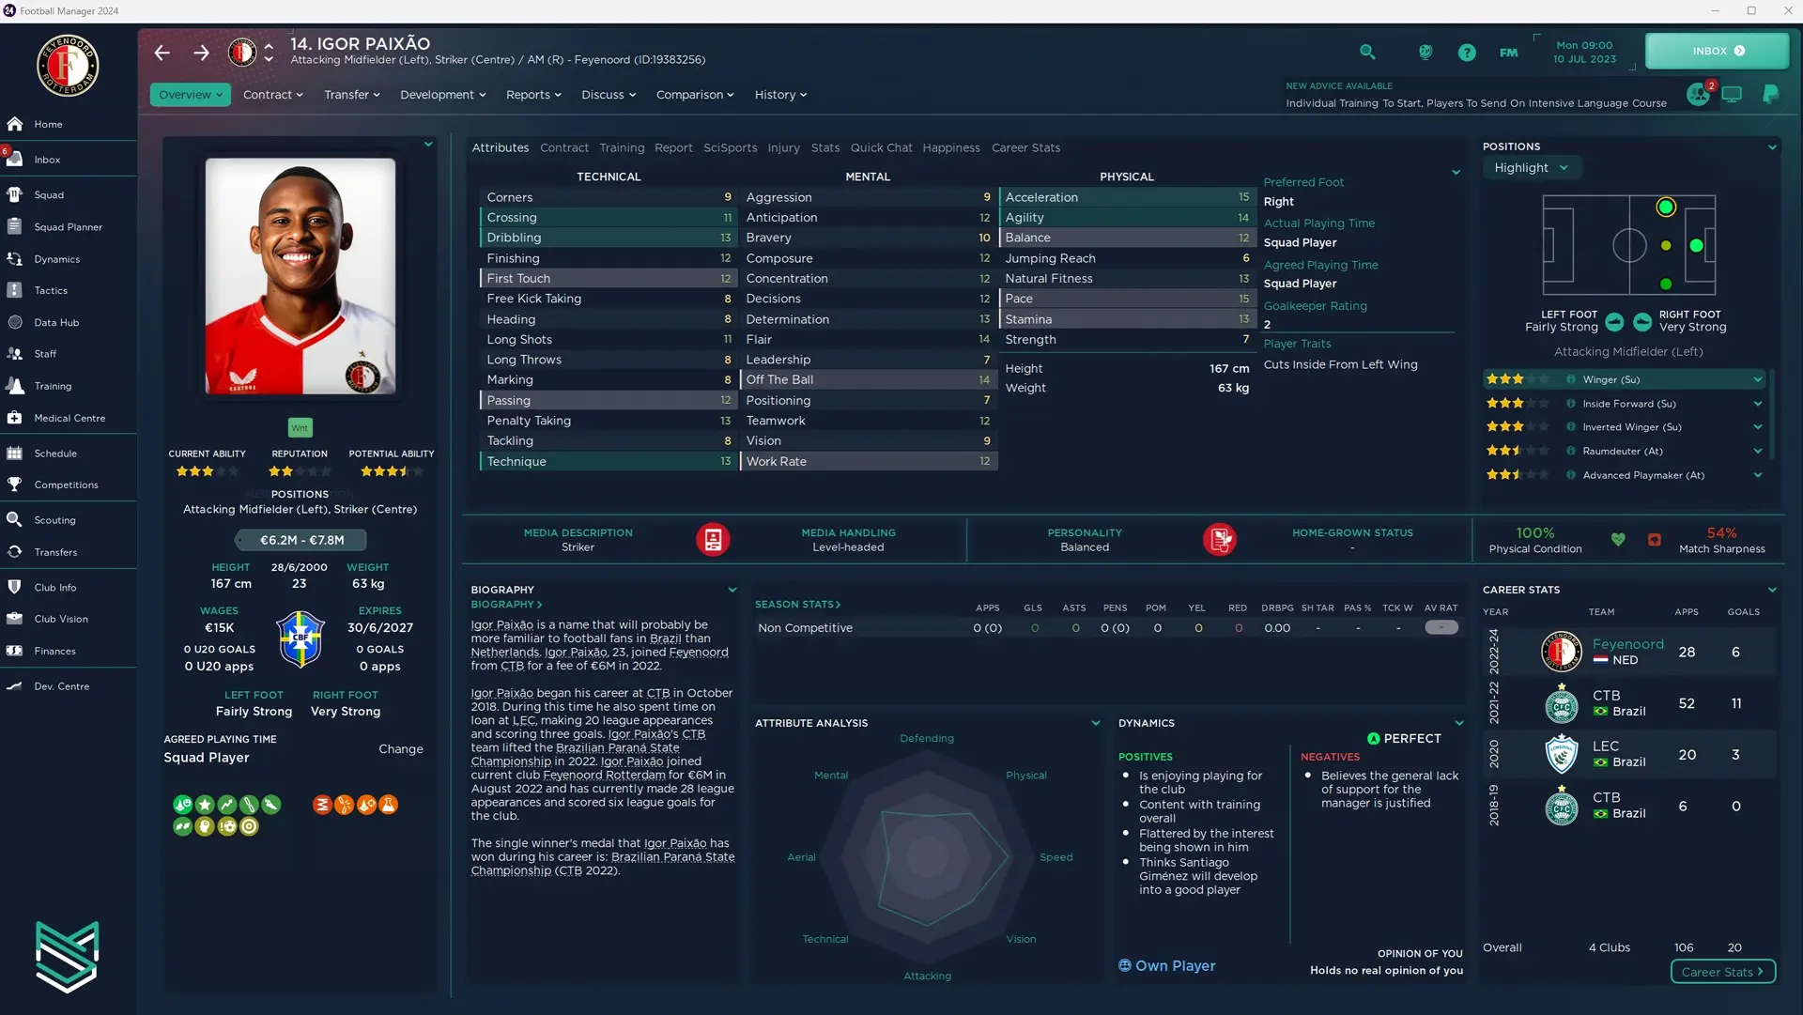Image resolution: width=1803 pixels, height=1015 pixels.
Task: Switch to the Training tab
Action: pos(622,148)
